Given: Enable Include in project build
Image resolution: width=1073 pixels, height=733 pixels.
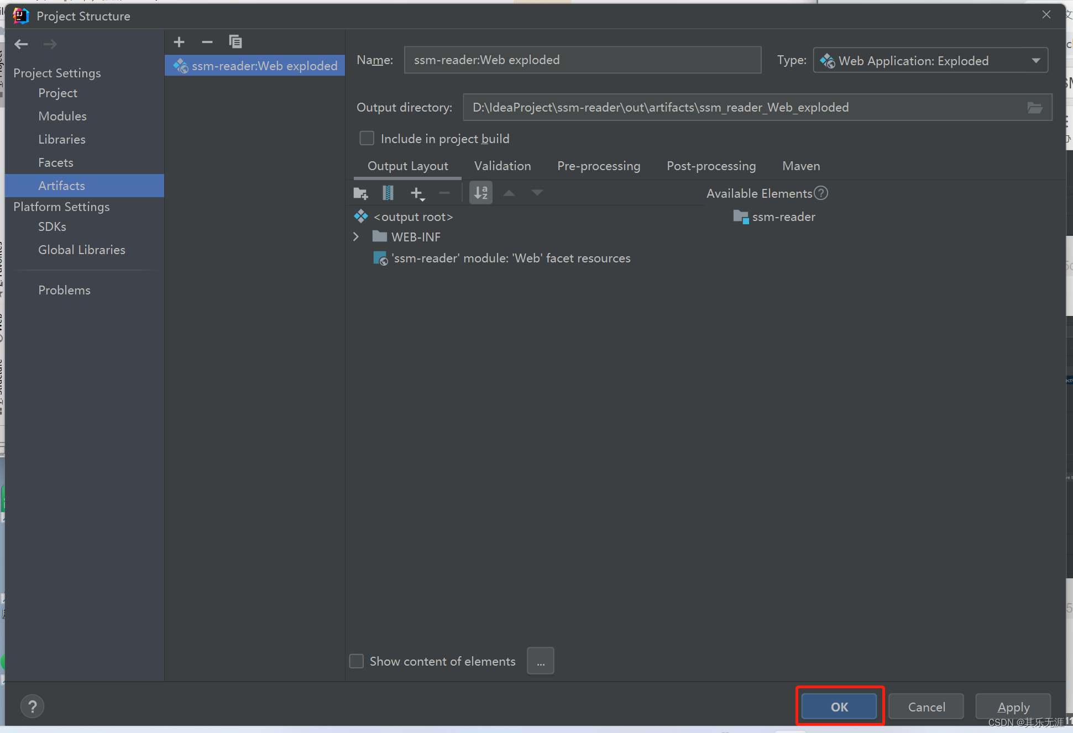Looking at the screenshot, I should (367, 138).
